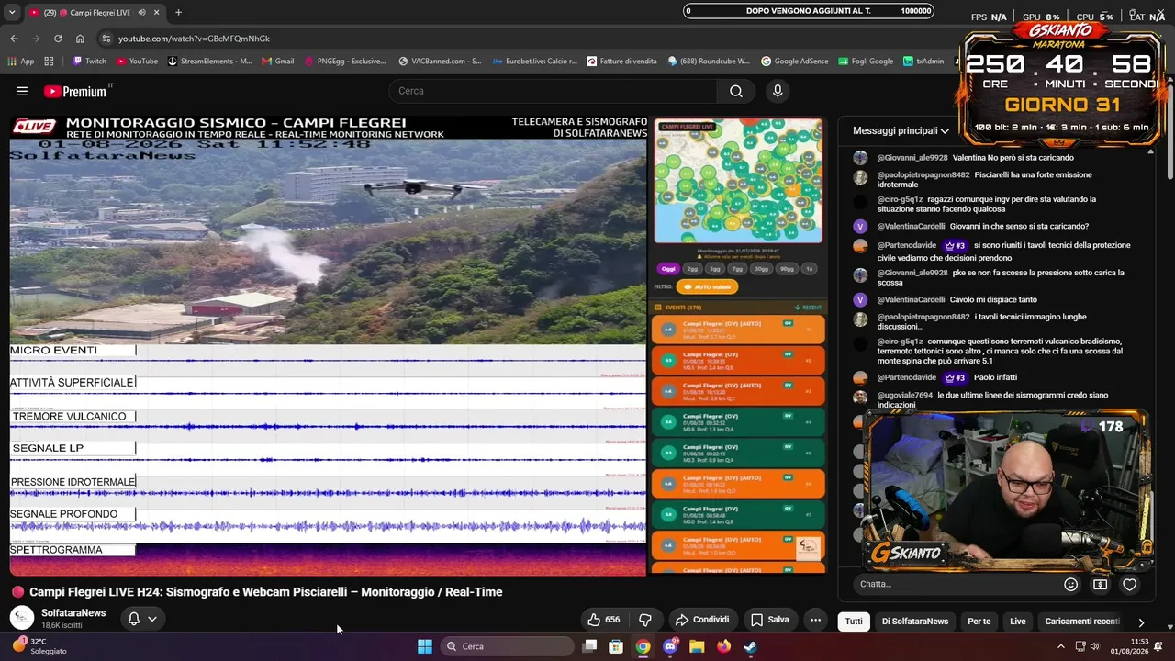Open the SolfataraNews channel name link
This screenshot has width=1175, height=661.
pos(73,613)
